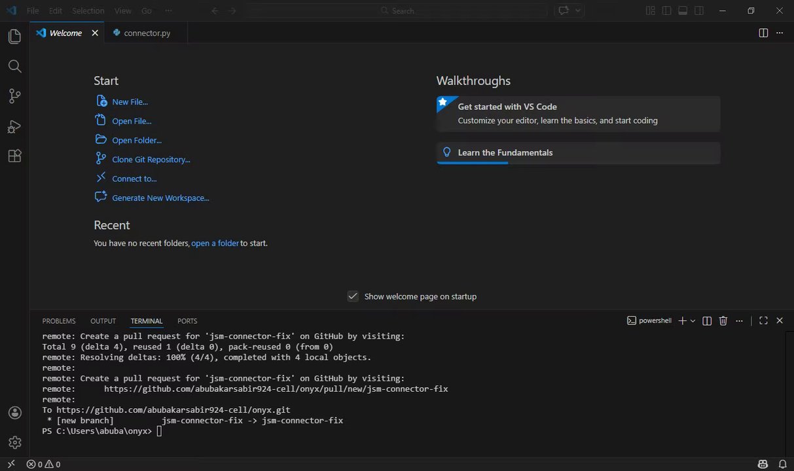The image size is (794, 471).
Task: Open the Extensions view
Action: [14, 156]
